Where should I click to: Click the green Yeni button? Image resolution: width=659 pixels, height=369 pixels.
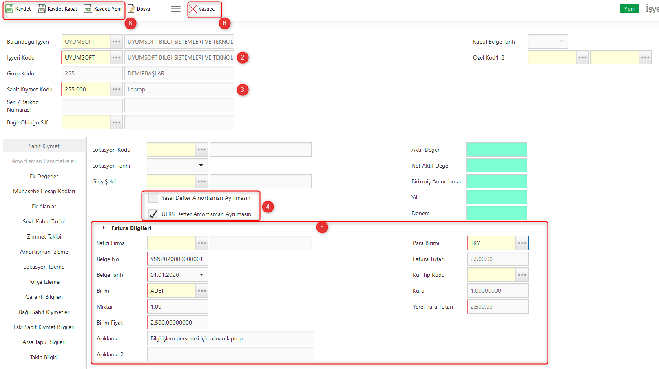(629, 9)
